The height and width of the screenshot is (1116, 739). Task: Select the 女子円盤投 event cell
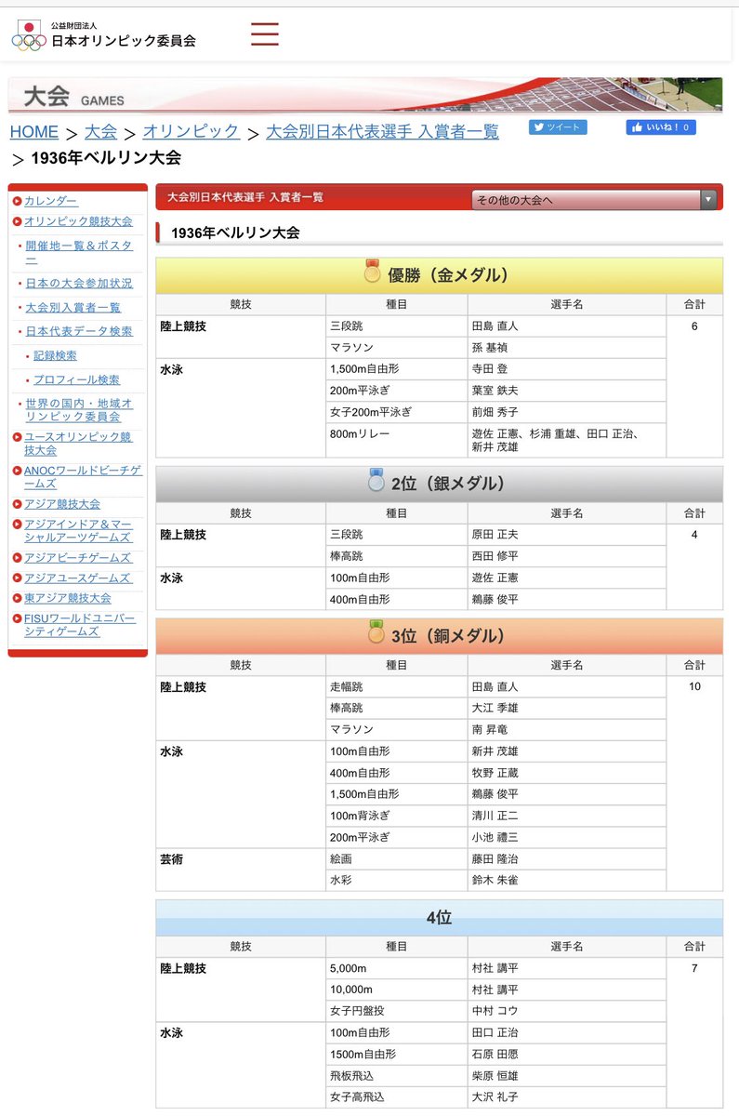click(x=397, y=1011)
